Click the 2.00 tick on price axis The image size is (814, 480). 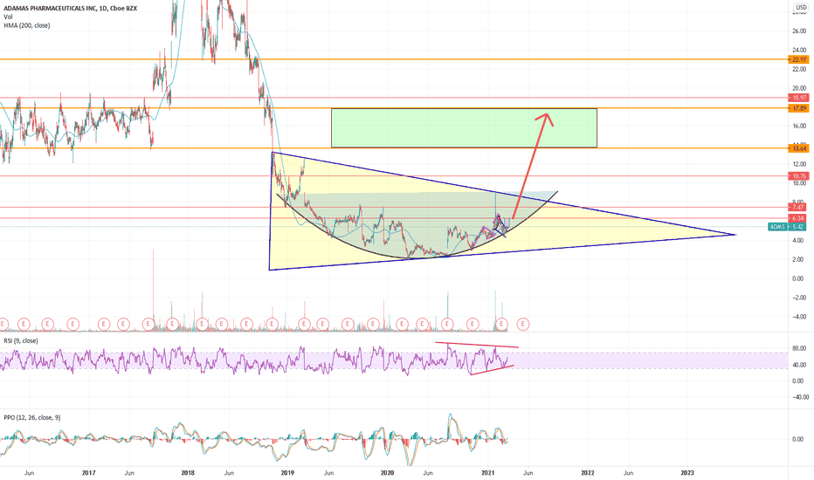pos(798,259)
